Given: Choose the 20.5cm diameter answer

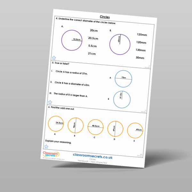Looking at the screenshot, I should [93, 38].
